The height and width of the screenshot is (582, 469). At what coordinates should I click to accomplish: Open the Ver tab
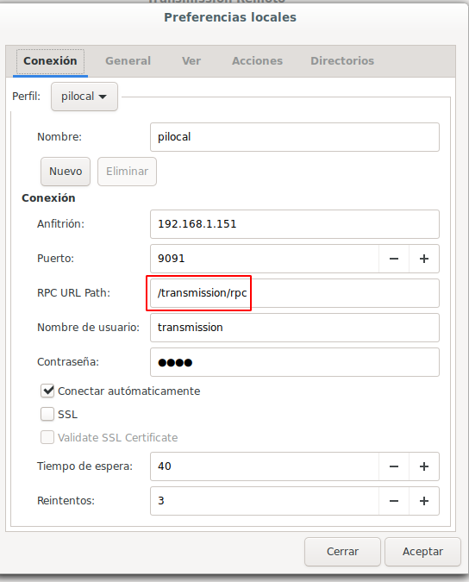[191, 61]
